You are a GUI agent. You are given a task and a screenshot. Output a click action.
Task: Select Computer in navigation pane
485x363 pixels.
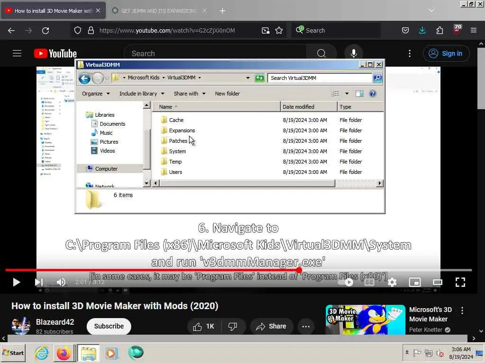(x=106, y=169)
